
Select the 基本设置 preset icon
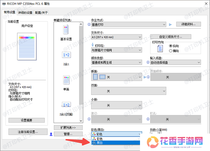pyautogui.click(x=66, y=30)
